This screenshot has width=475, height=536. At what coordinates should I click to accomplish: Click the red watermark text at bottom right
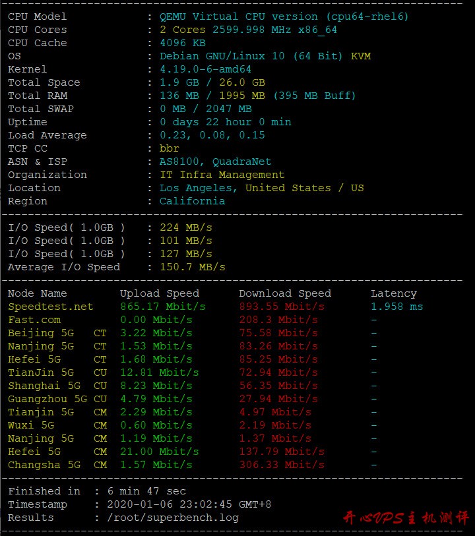(406, 518)
